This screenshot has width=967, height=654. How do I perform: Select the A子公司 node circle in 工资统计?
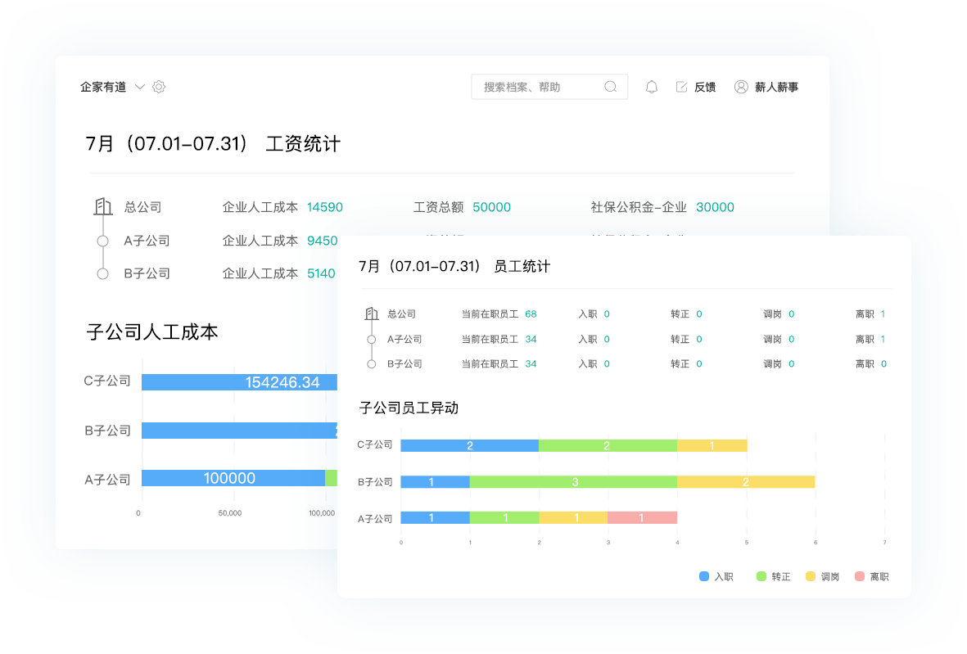point(103,241)
